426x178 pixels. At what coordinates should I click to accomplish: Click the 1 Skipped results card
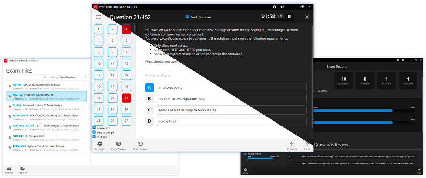pyautogui.click(x=408, y=81)
